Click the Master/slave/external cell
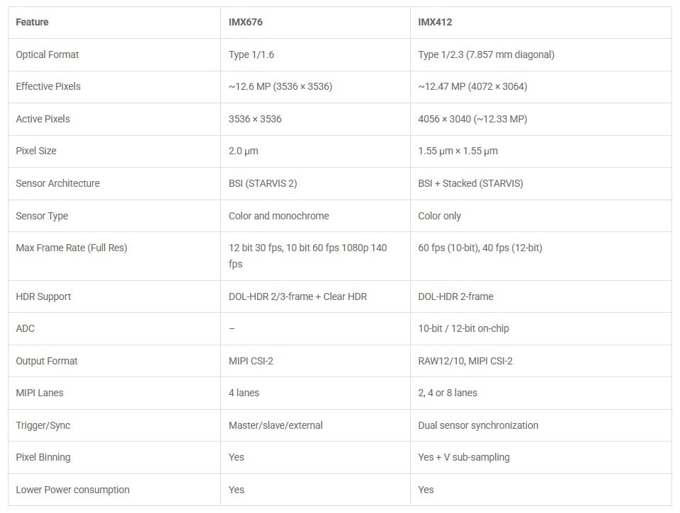Screen dimensions: 680x513 coord(276,425)
